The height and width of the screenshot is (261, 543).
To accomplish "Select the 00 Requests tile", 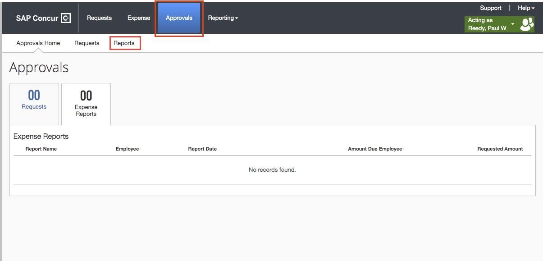I will pyautogui.click(x=34, y=104).
